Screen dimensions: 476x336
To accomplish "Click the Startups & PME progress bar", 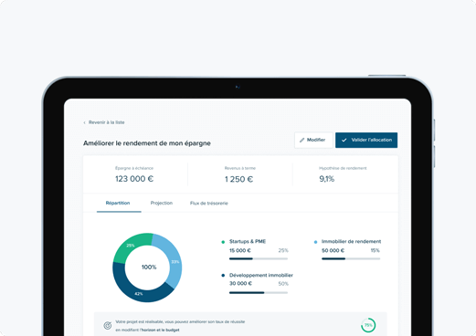I will (259, 258).
